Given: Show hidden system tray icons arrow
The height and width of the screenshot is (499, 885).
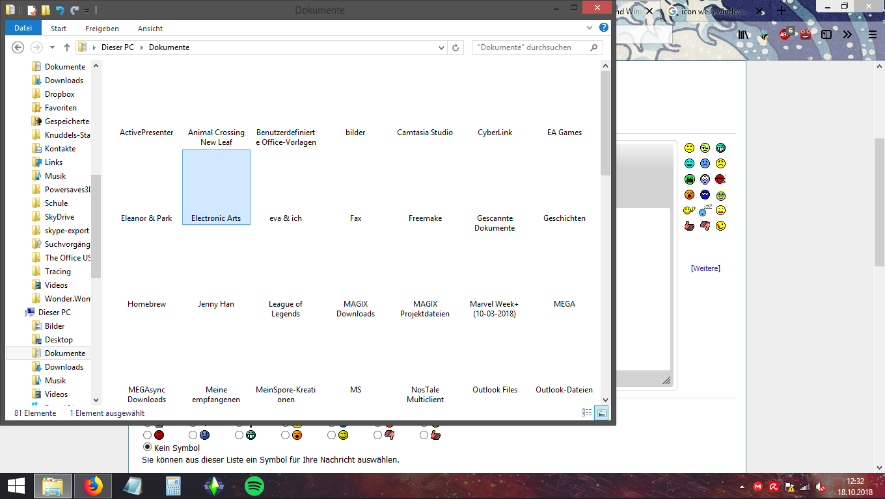Looking at the screenshot, I should tap(742, 487).
